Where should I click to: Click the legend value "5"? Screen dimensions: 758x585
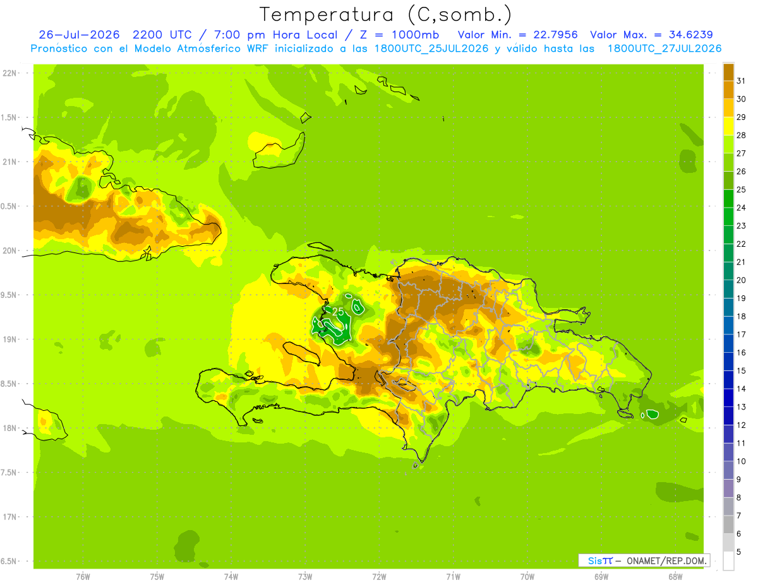tap(739, 552)
